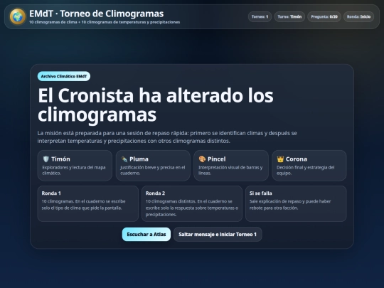The image size is (384, 288).
Task: Click Ronda 1 description about tipo de clima
Action: [x=83, y=205]
